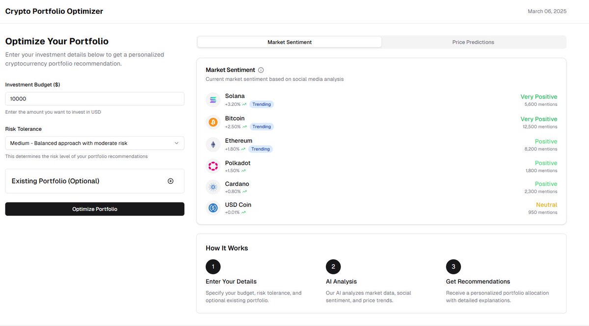Click Polkadot's Positive sentiment label
The width and height of the screenshot is (589, 326).
pyautogui.click(x=546, y=163)
